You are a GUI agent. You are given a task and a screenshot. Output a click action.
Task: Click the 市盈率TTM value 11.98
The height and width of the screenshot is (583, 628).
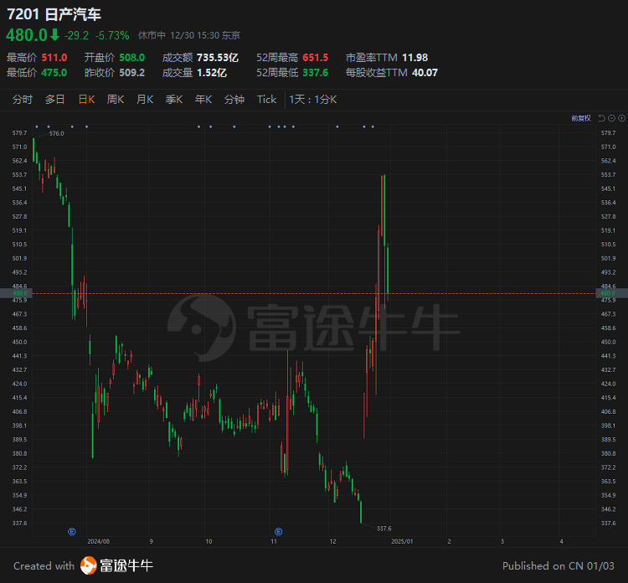[415, 58]
